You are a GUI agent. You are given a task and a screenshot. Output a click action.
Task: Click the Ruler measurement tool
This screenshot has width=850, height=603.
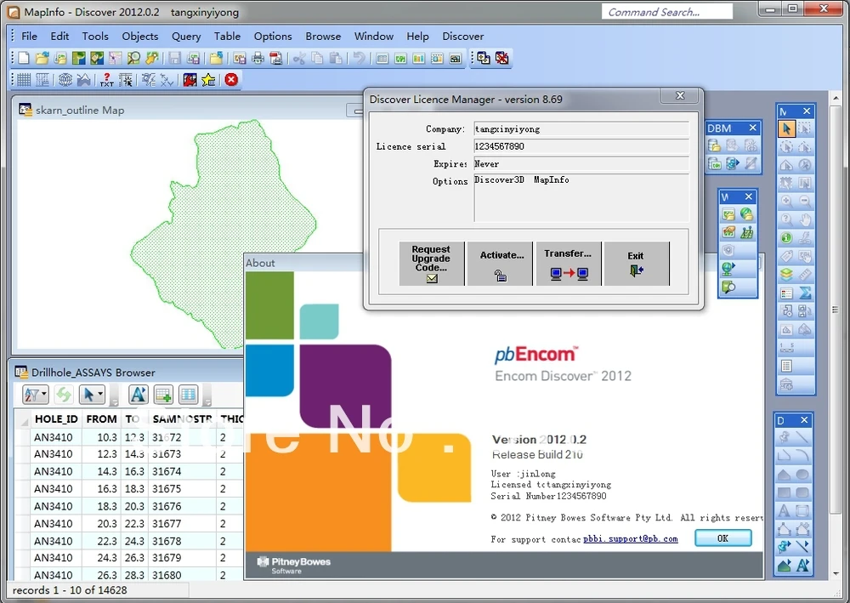click(x=803, y=272)
